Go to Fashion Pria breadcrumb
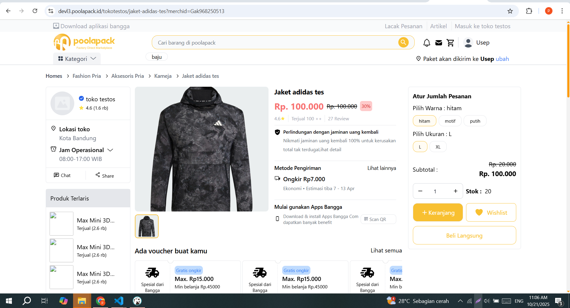Viewport: 570px width, 308px height. tap(87, 76)
